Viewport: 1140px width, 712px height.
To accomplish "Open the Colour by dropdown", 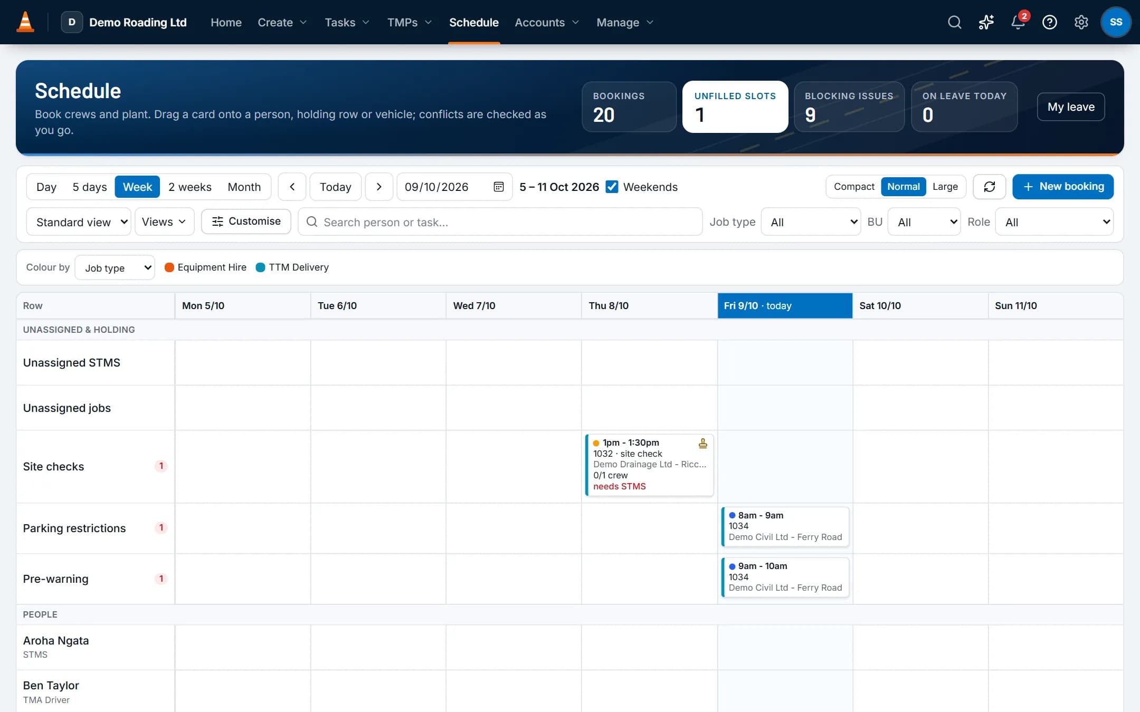I will pyautogui.click(x=115, y=267).
